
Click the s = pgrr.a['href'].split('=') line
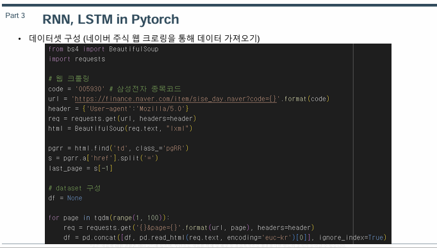pyautogui.click(x=103, y=158)
